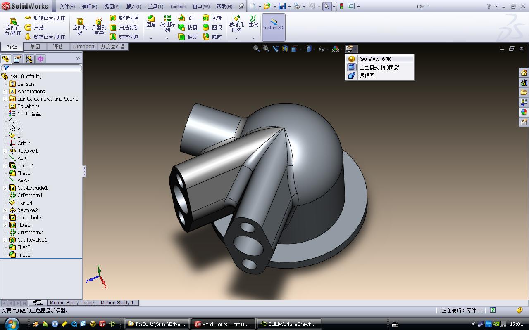Viewport: 529px width, 330px height.
Task: Open the 文件(F) menu
Action: tap(67, 7)
